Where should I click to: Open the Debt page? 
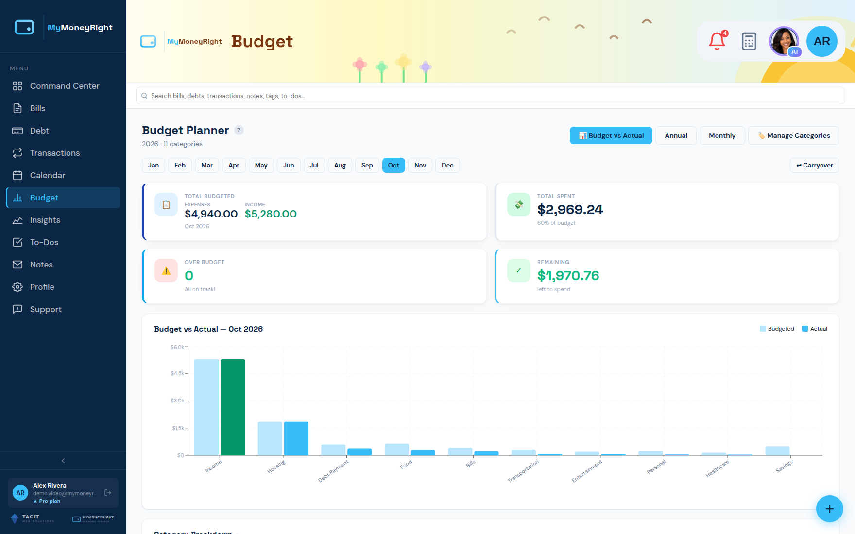[63, 131]
